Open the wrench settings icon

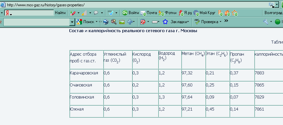266,22
